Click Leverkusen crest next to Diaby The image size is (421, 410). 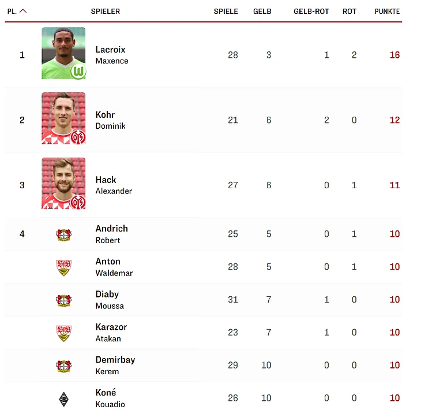(x=63, y=300)
